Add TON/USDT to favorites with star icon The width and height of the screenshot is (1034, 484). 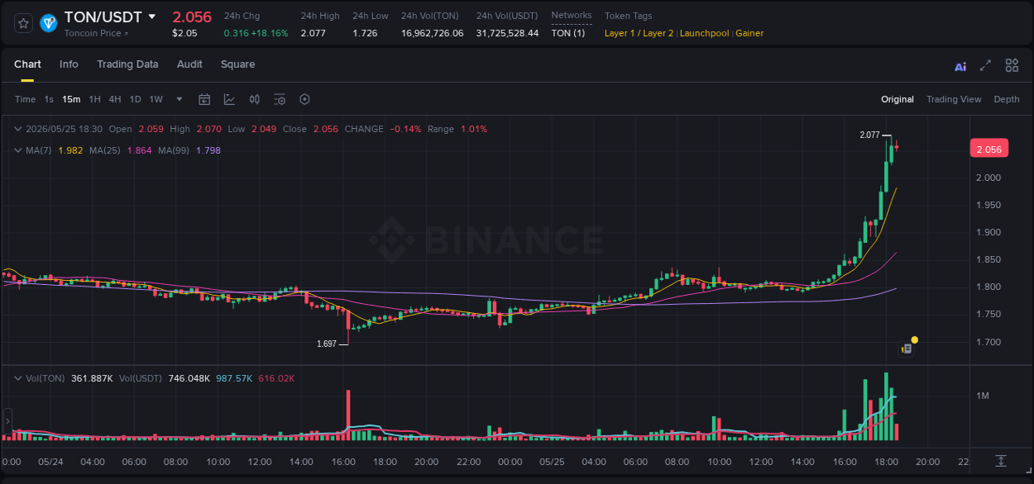pos(23,23)
